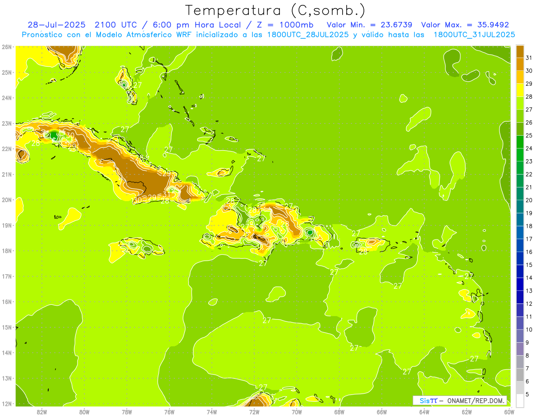Click the "1800UTC_31JUL2025" valid-until time text

pyautogui.click(x=474, y=35)
